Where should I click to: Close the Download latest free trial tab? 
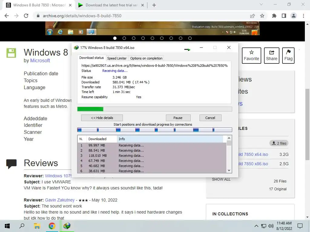[x=143, y=5]
